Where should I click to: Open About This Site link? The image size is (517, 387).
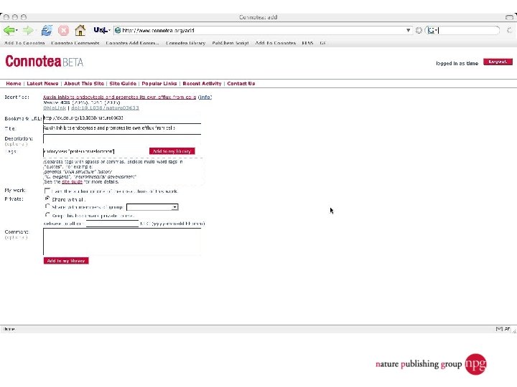[84, 84]
